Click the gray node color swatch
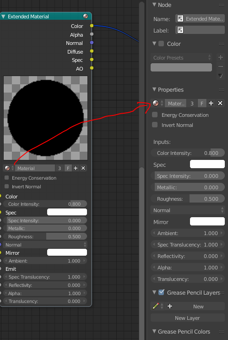The width and height of the screenshot is (228, 340). tap(181, 67)
